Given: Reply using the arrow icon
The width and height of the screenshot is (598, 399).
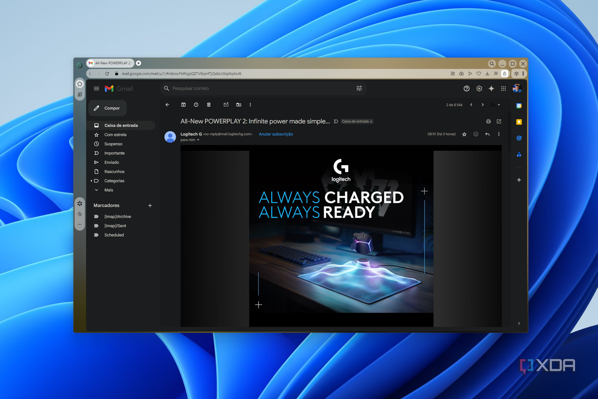Looking at the screenshot, I should 487,134.
